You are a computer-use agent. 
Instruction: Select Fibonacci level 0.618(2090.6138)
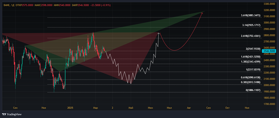pos(251,77)
